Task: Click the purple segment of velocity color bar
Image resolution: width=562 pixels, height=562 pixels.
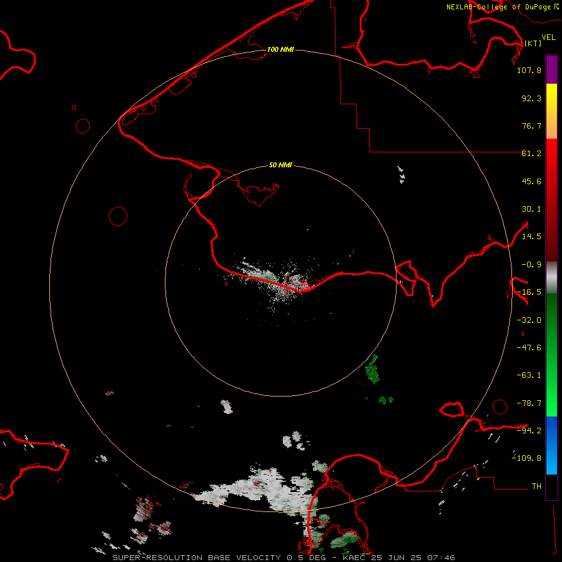Action: tap(551, 70)
